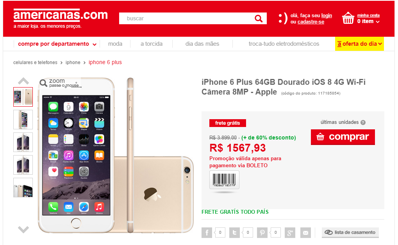This screenshot has height=245, width=398.
Task: Click the comprar button
Action: coord(343,137)
